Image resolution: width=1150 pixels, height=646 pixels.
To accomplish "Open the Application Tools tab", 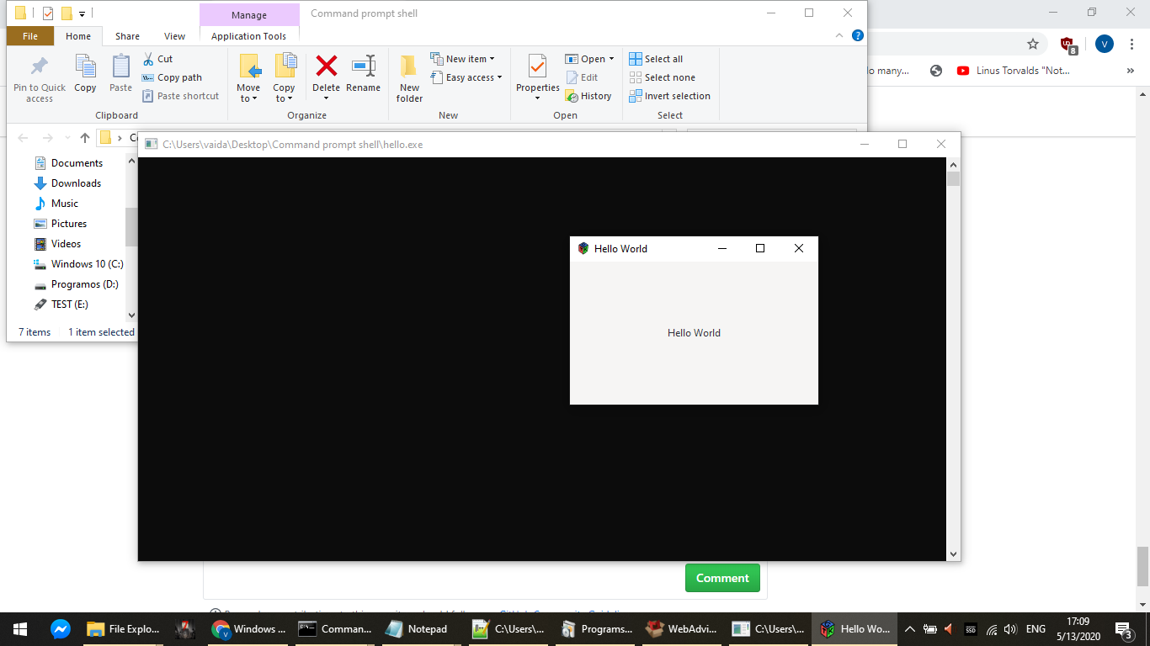I will point(249,36).
